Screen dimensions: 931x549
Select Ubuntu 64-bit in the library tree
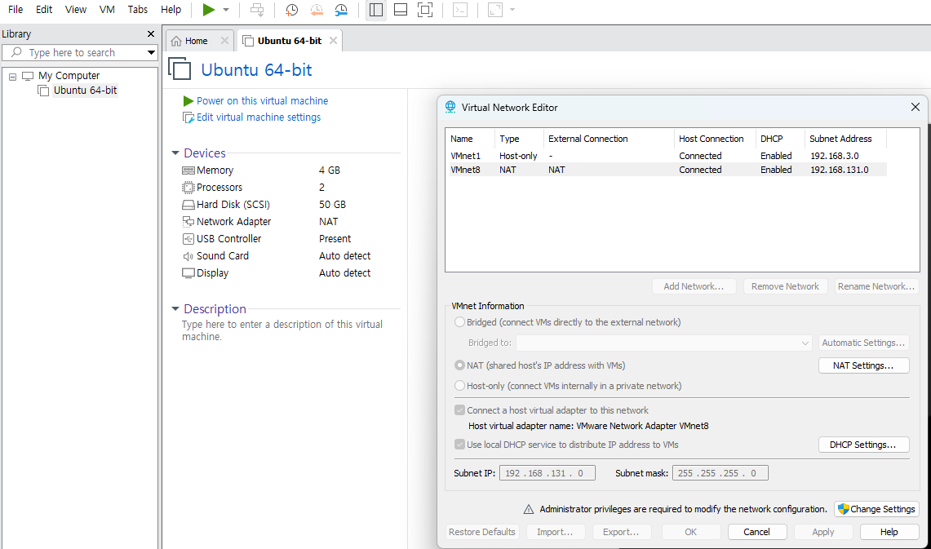(x=85, y=91)
